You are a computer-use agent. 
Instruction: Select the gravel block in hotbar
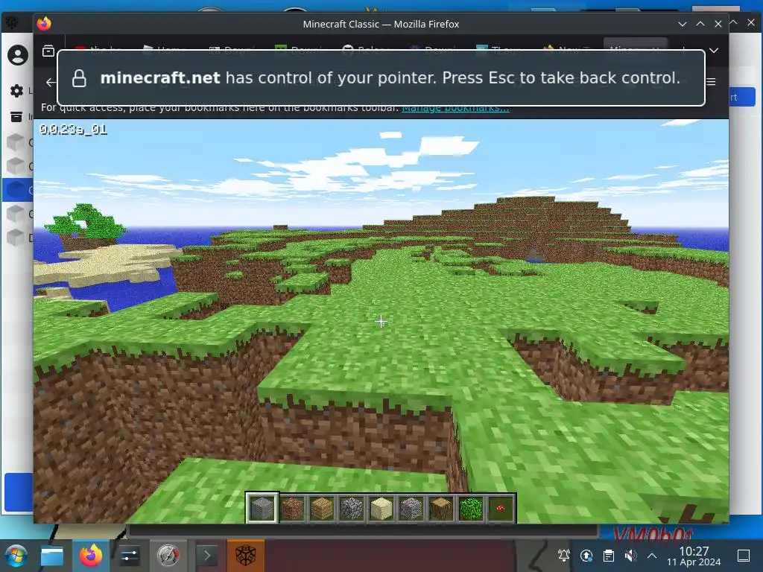411,508
